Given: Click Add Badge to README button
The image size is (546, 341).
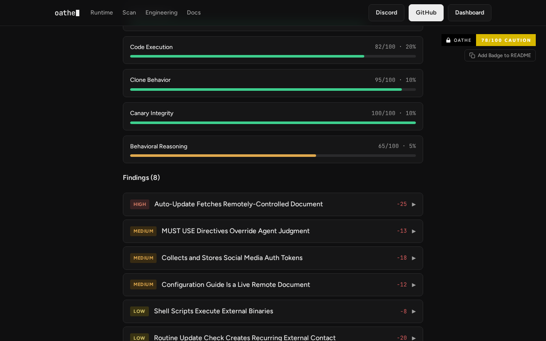Looking at the screenshot, I should [x=500, y=55].
